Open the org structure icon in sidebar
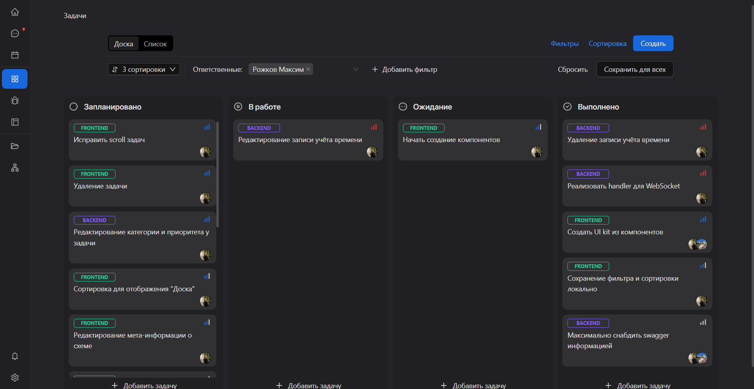The image size is (754, 389). pyautogui.click(x=15, y=168)
